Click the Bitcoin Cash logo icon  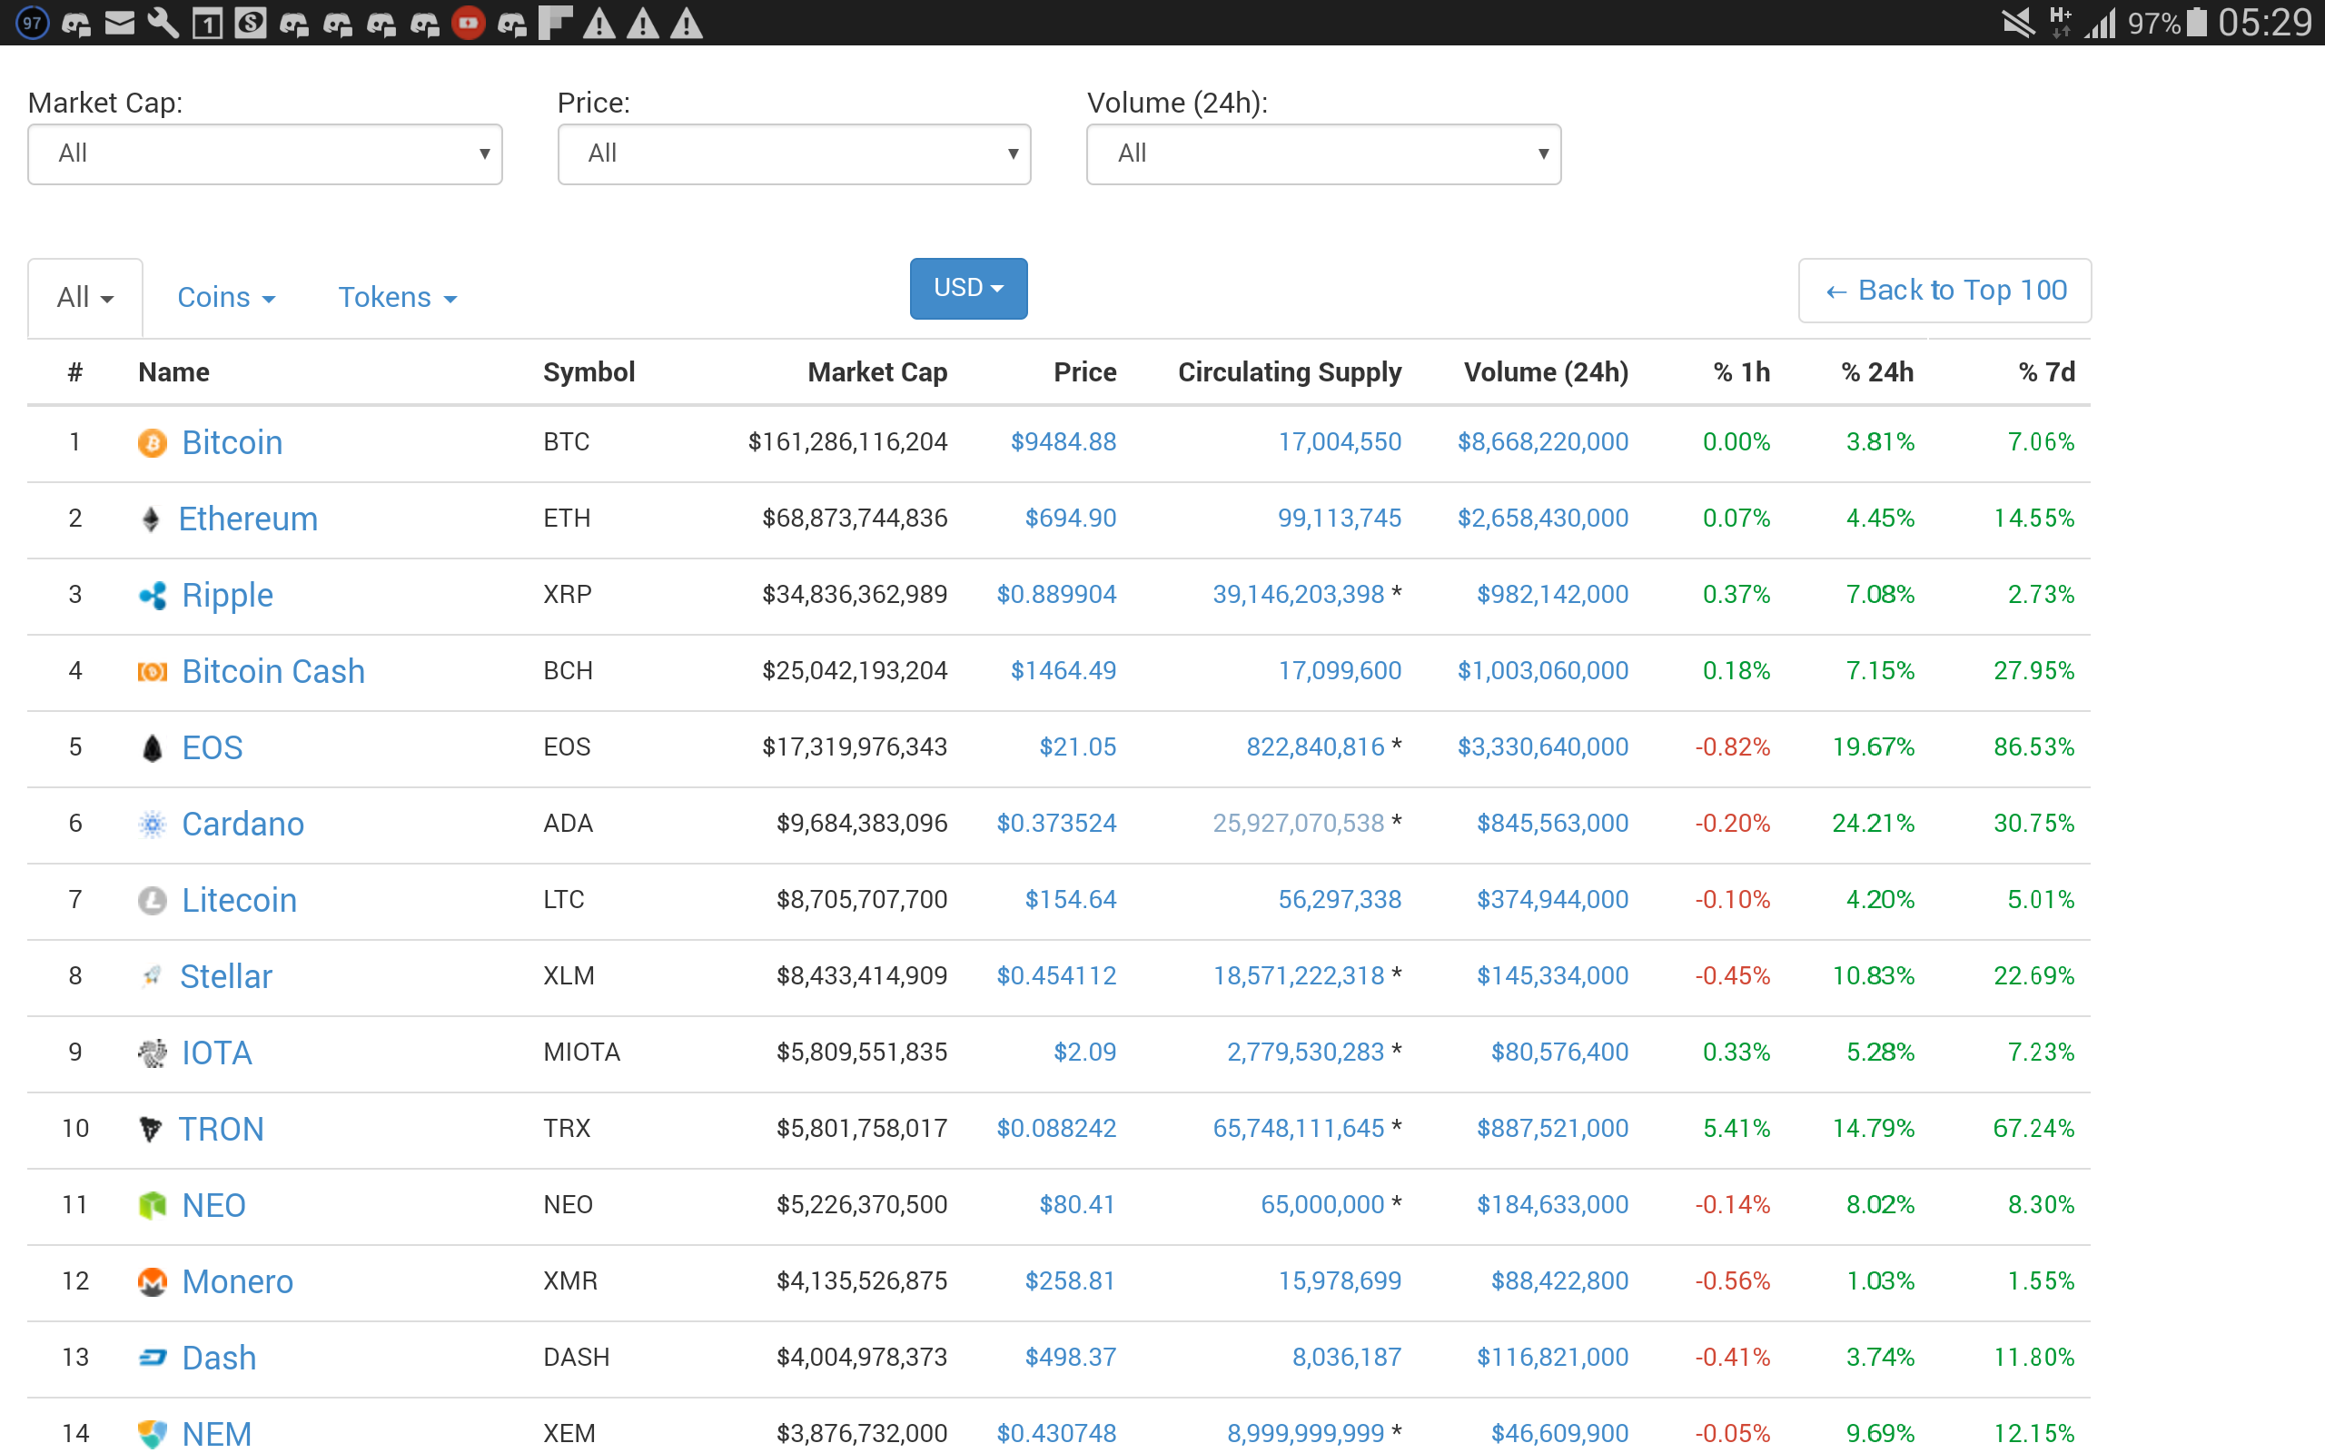[x=152, y=672]
